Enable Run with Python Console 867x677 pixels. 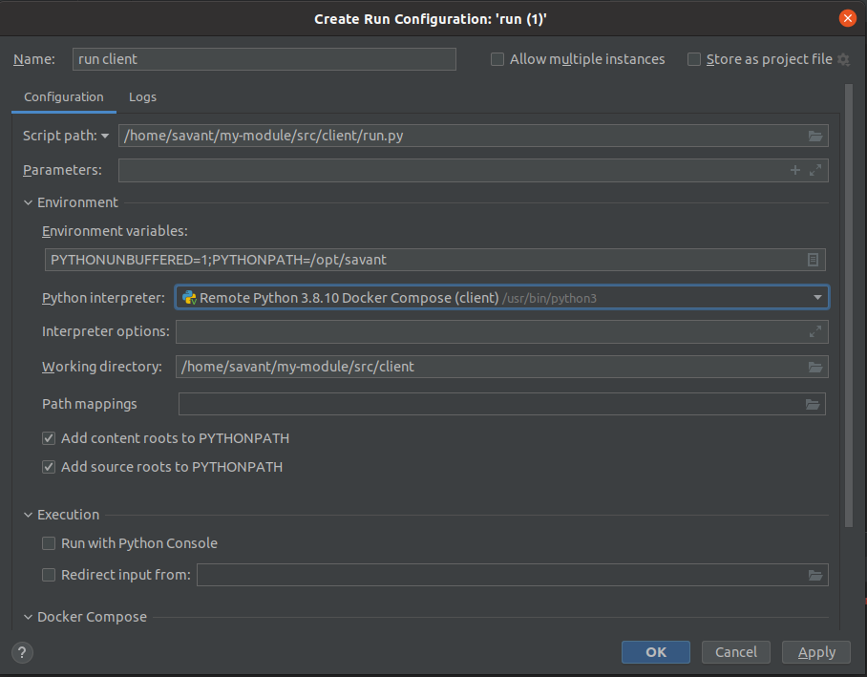[x=49, y=543]
